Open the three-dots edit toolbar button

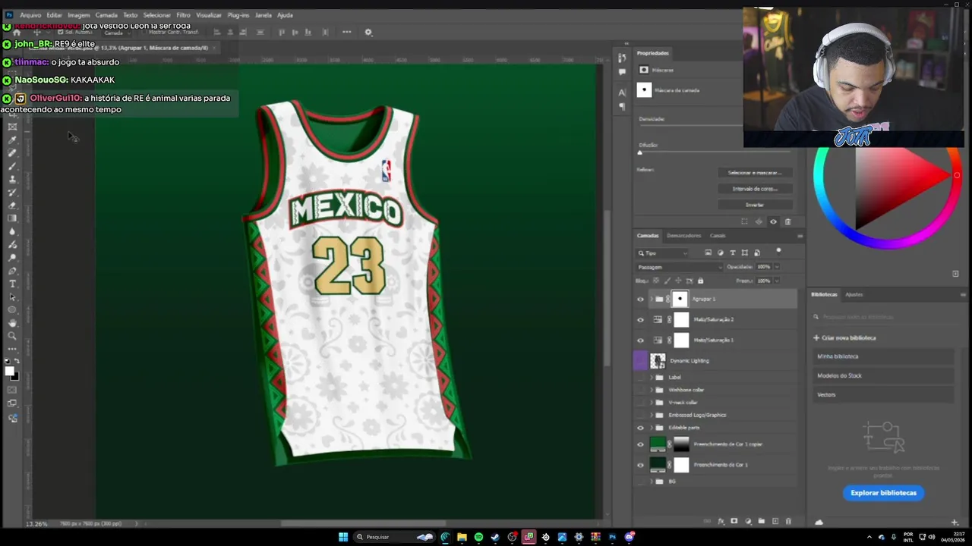[12, 349]
